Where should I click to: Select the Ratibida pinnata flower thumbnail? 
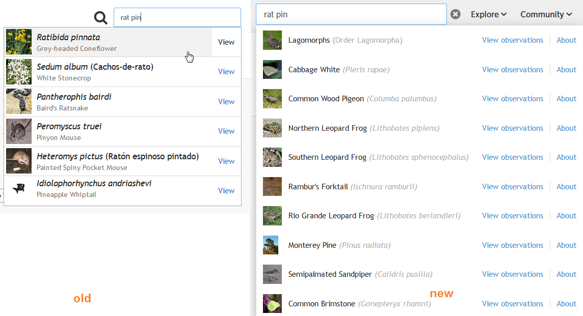click(19, 42)
